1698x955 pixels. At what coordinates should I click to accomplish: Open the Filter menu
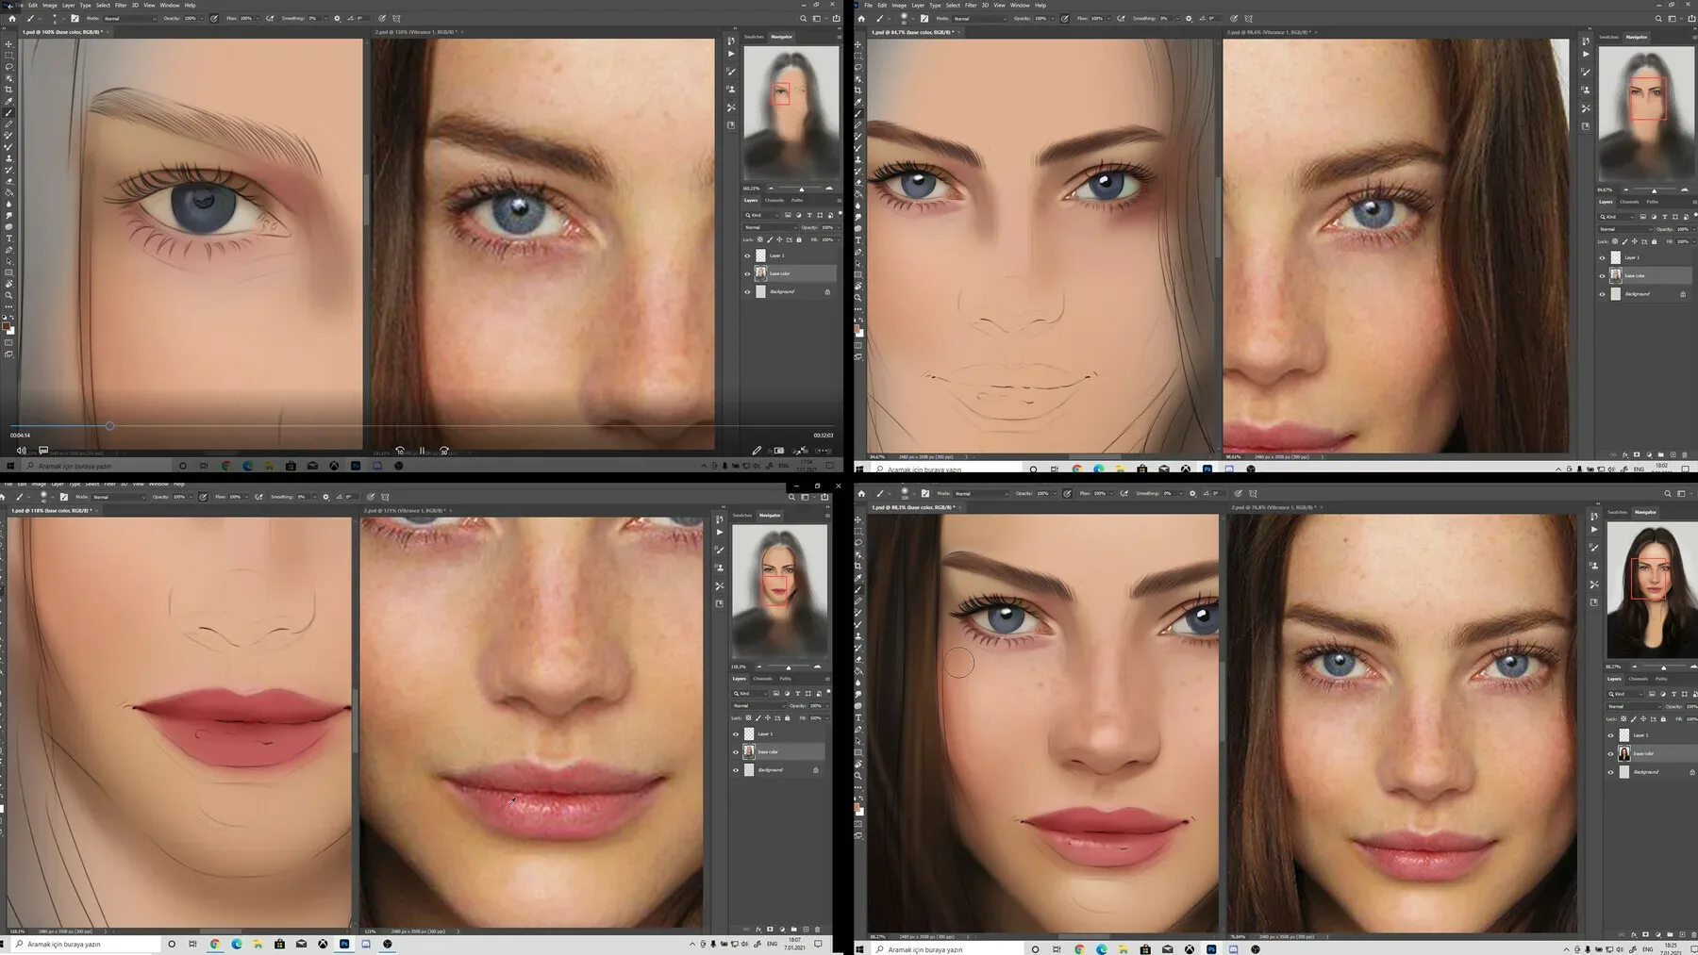coord(121,5)
